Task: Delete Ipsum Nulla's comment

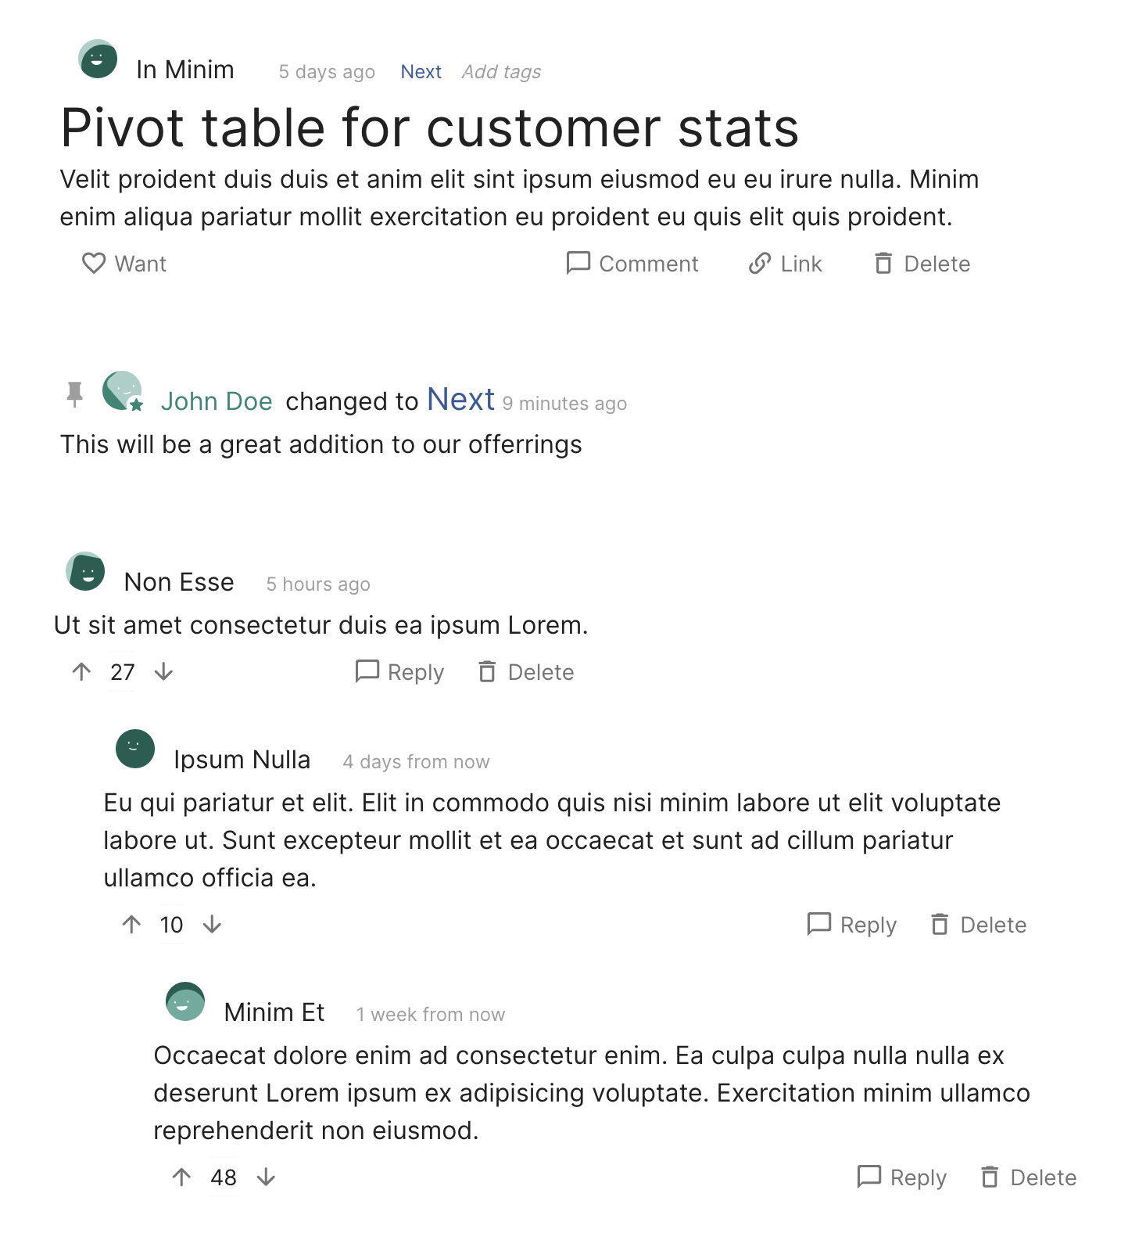Action: 978,925
